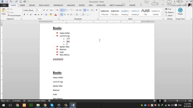Increase font size with the Grow Font icon

[x=44, y=10]
